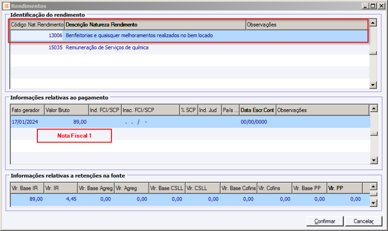Click the Insc. FCI/SCP column header
The image size is (388, 231).
pos(150,110)
